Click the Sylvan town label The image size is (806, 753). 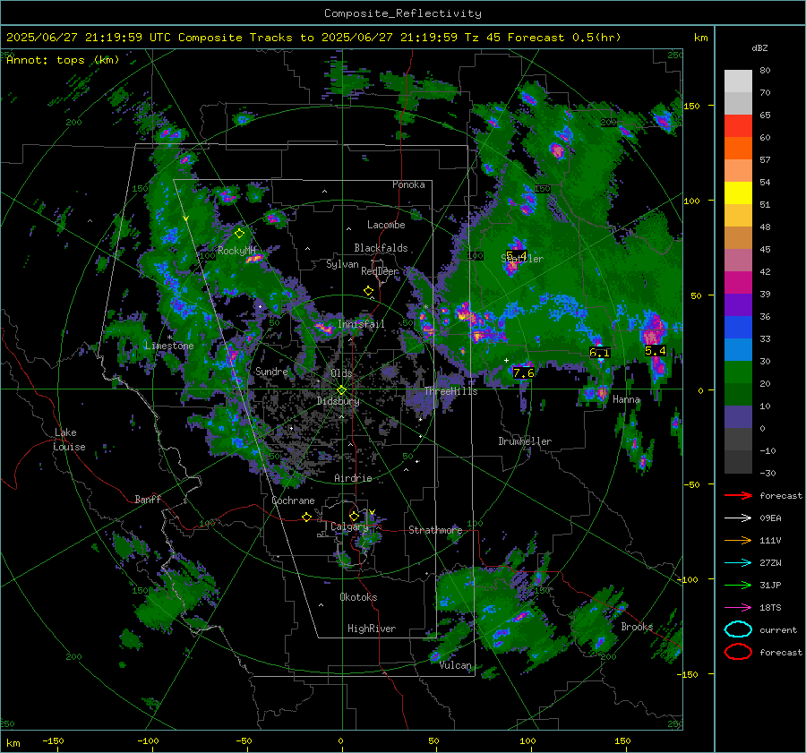342,264
